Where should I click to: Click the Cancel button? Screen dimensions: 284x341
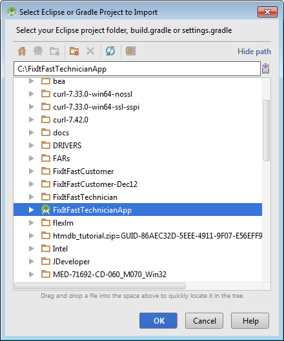point(205,320)
